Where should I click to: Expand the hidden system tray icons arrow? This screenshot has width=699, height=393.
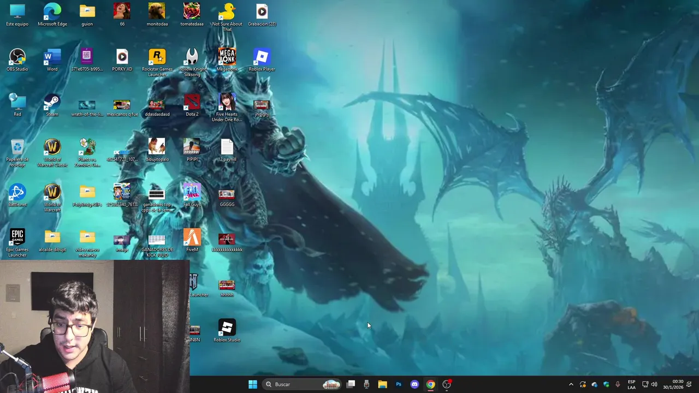click(571, 384)
